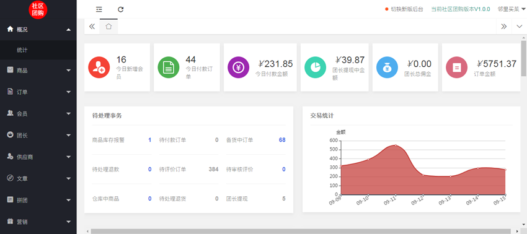
Task: Open the 订单 menu label
Action: click(x=22, y=92)
